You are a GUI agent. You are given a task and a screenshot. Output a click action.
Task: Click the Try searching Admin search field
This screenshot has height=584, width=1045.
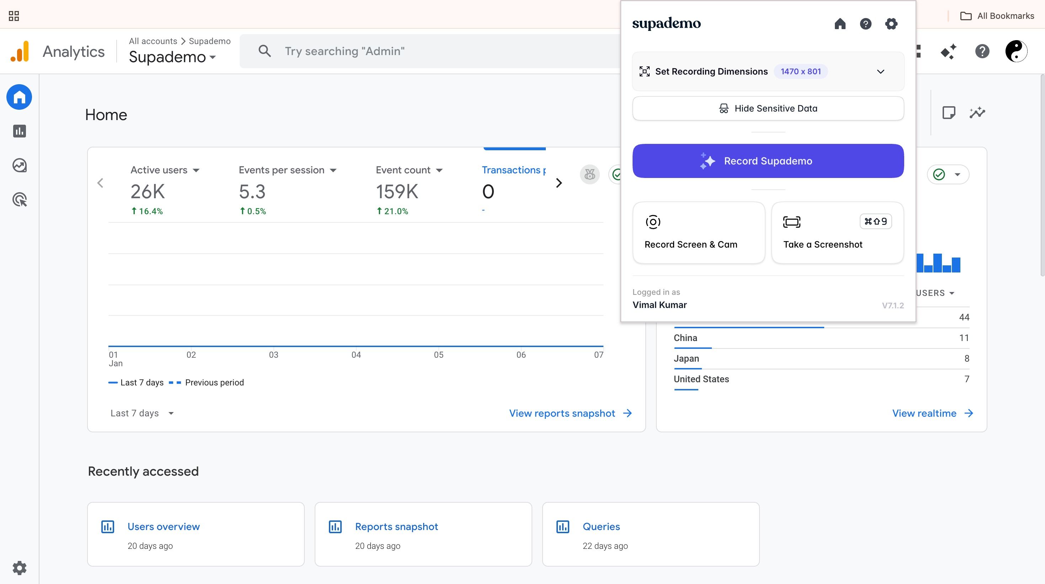(x=430, y=51)
